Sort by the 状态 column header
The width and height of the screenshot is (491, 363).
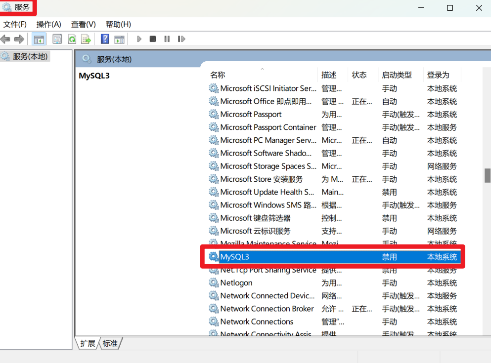[x=359, y=75]
